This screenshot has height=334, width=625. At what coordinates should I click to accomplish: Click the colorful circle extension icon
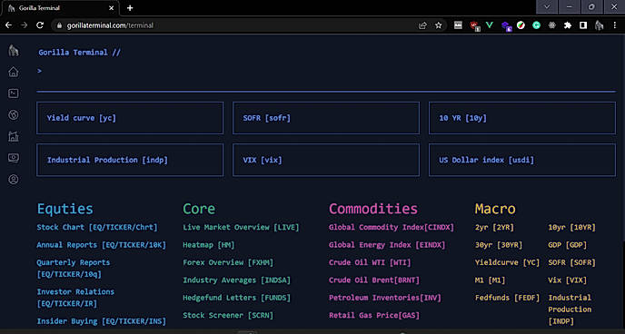pos(521,25)
